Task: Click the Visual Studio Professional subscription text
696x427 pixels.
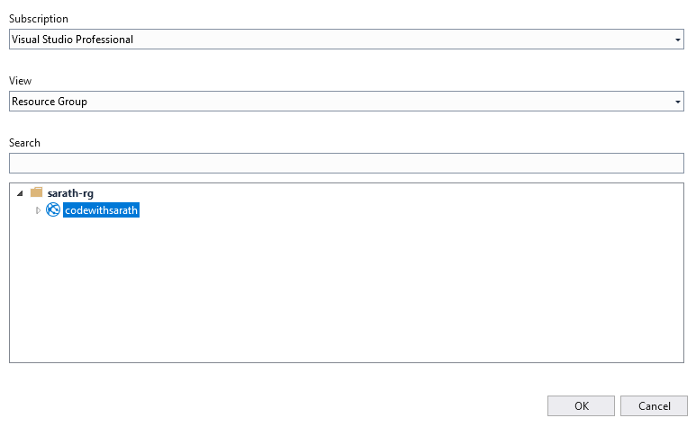Action: point(72,40)
